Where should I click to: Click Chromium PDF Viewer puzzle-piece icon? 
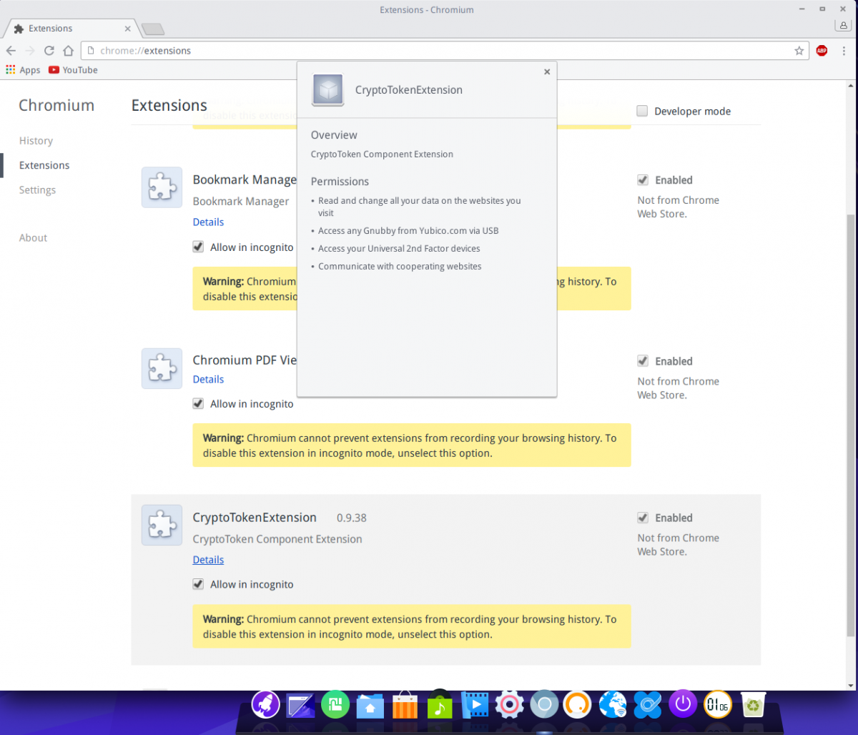coord(162,368)
